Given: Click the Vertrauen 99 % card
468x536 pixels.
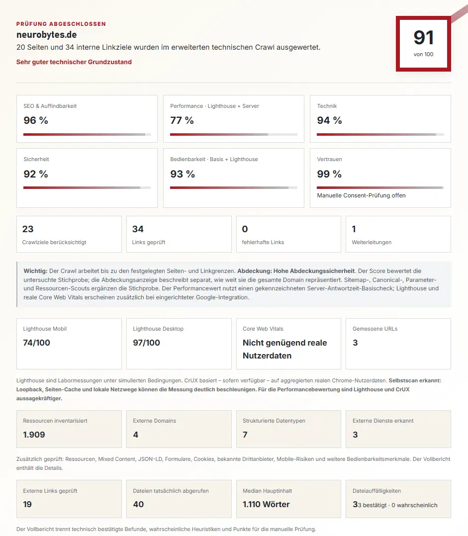Looking at the screenshot, I should coord(380,178).
